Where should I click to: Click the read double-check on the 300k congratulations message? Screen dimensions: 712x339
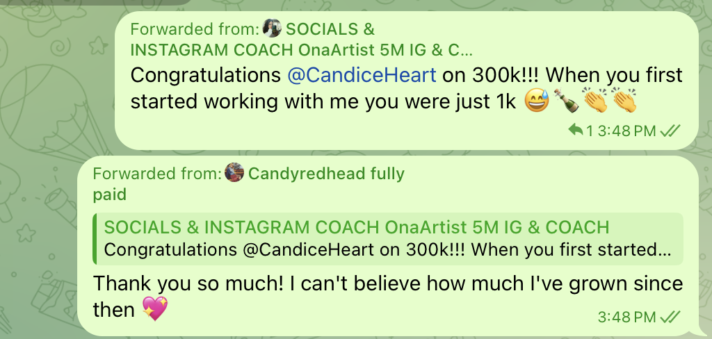(670, 130)
